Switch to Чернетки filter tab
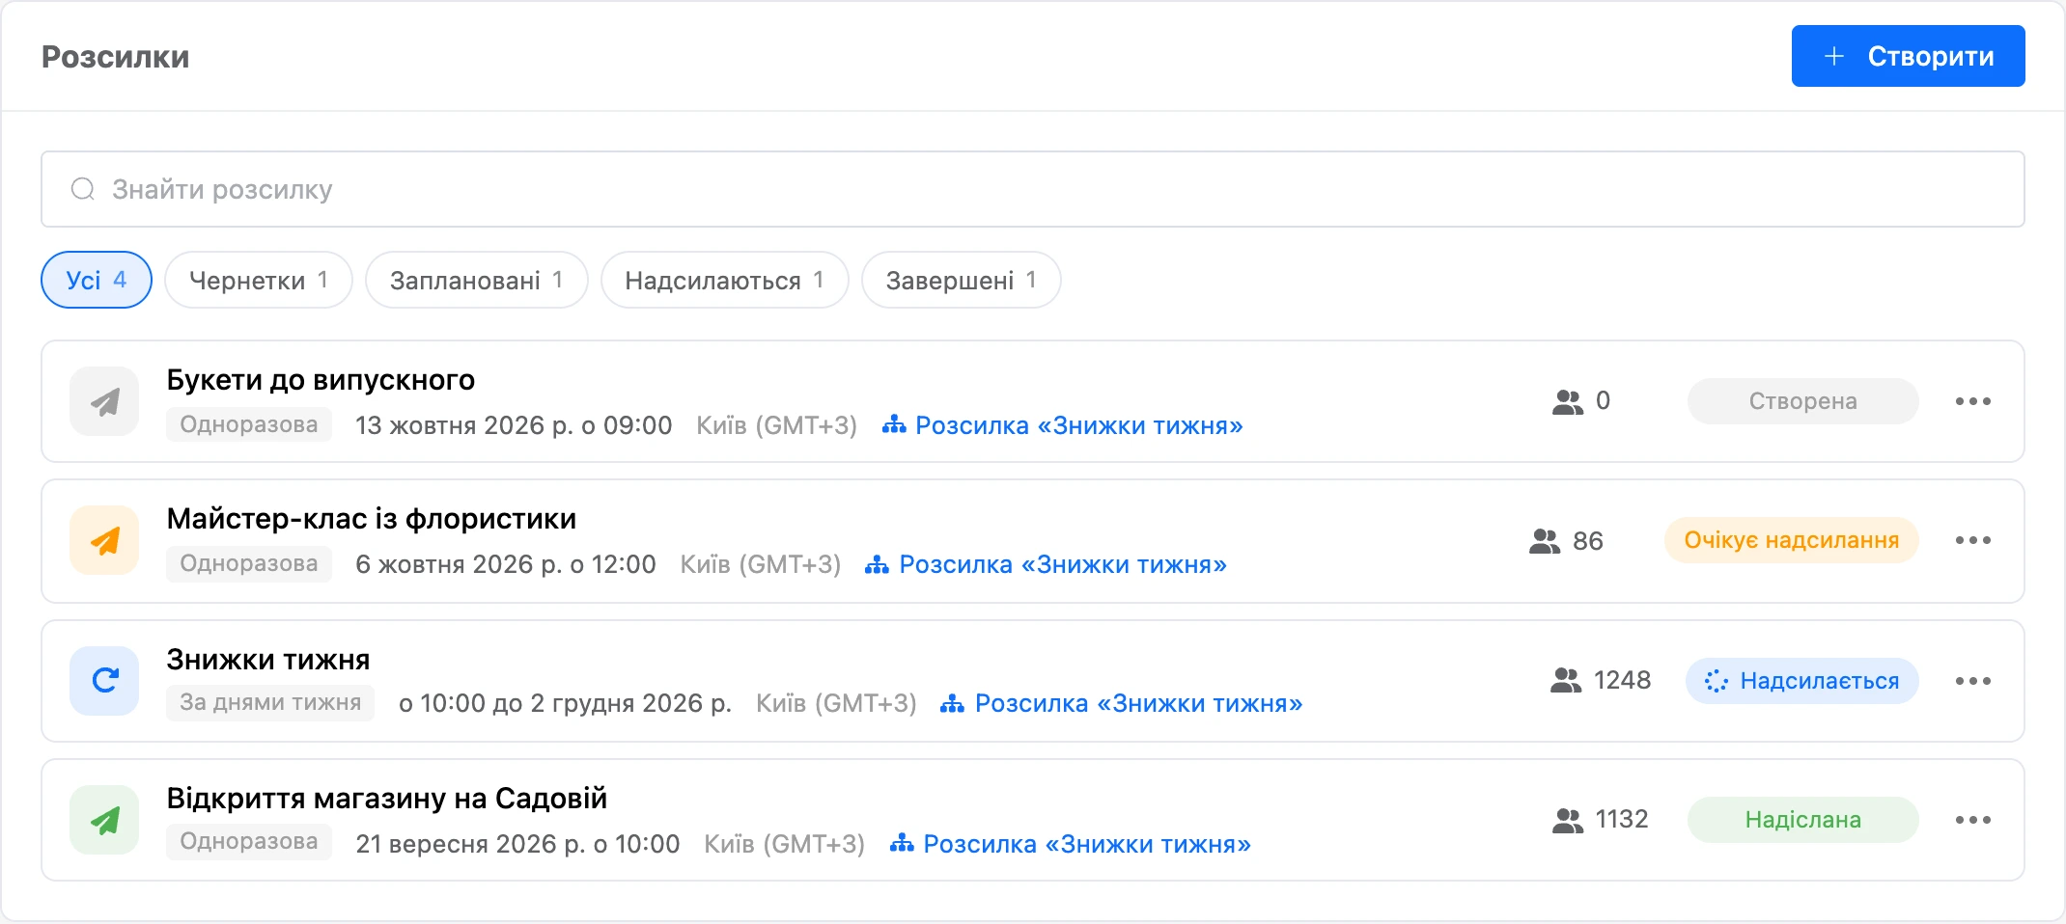Image resolution: width=2066 pixels, height=924 pixels. click(x=259, y=280)
